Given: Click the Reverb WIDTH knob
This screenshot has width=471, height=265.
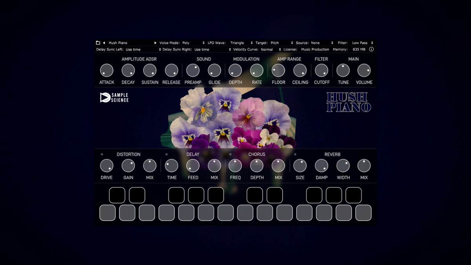Looking at the screenshot, I should [343, 166].
